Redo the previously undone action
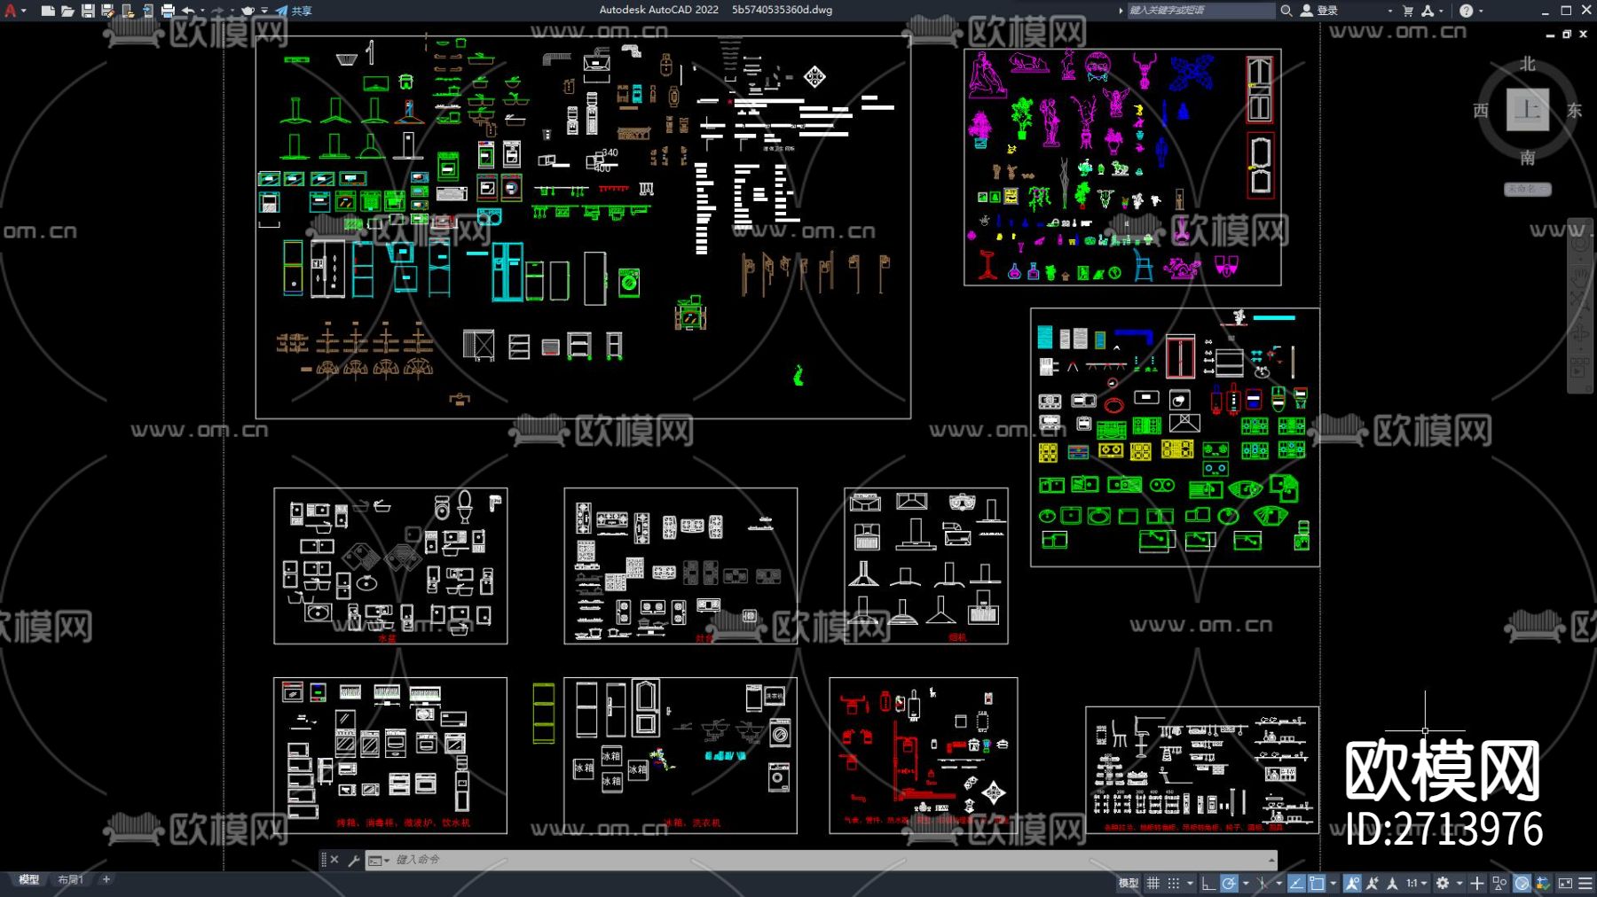The width and height of the screenshot is (1597, 897). (x=218, y=11)
